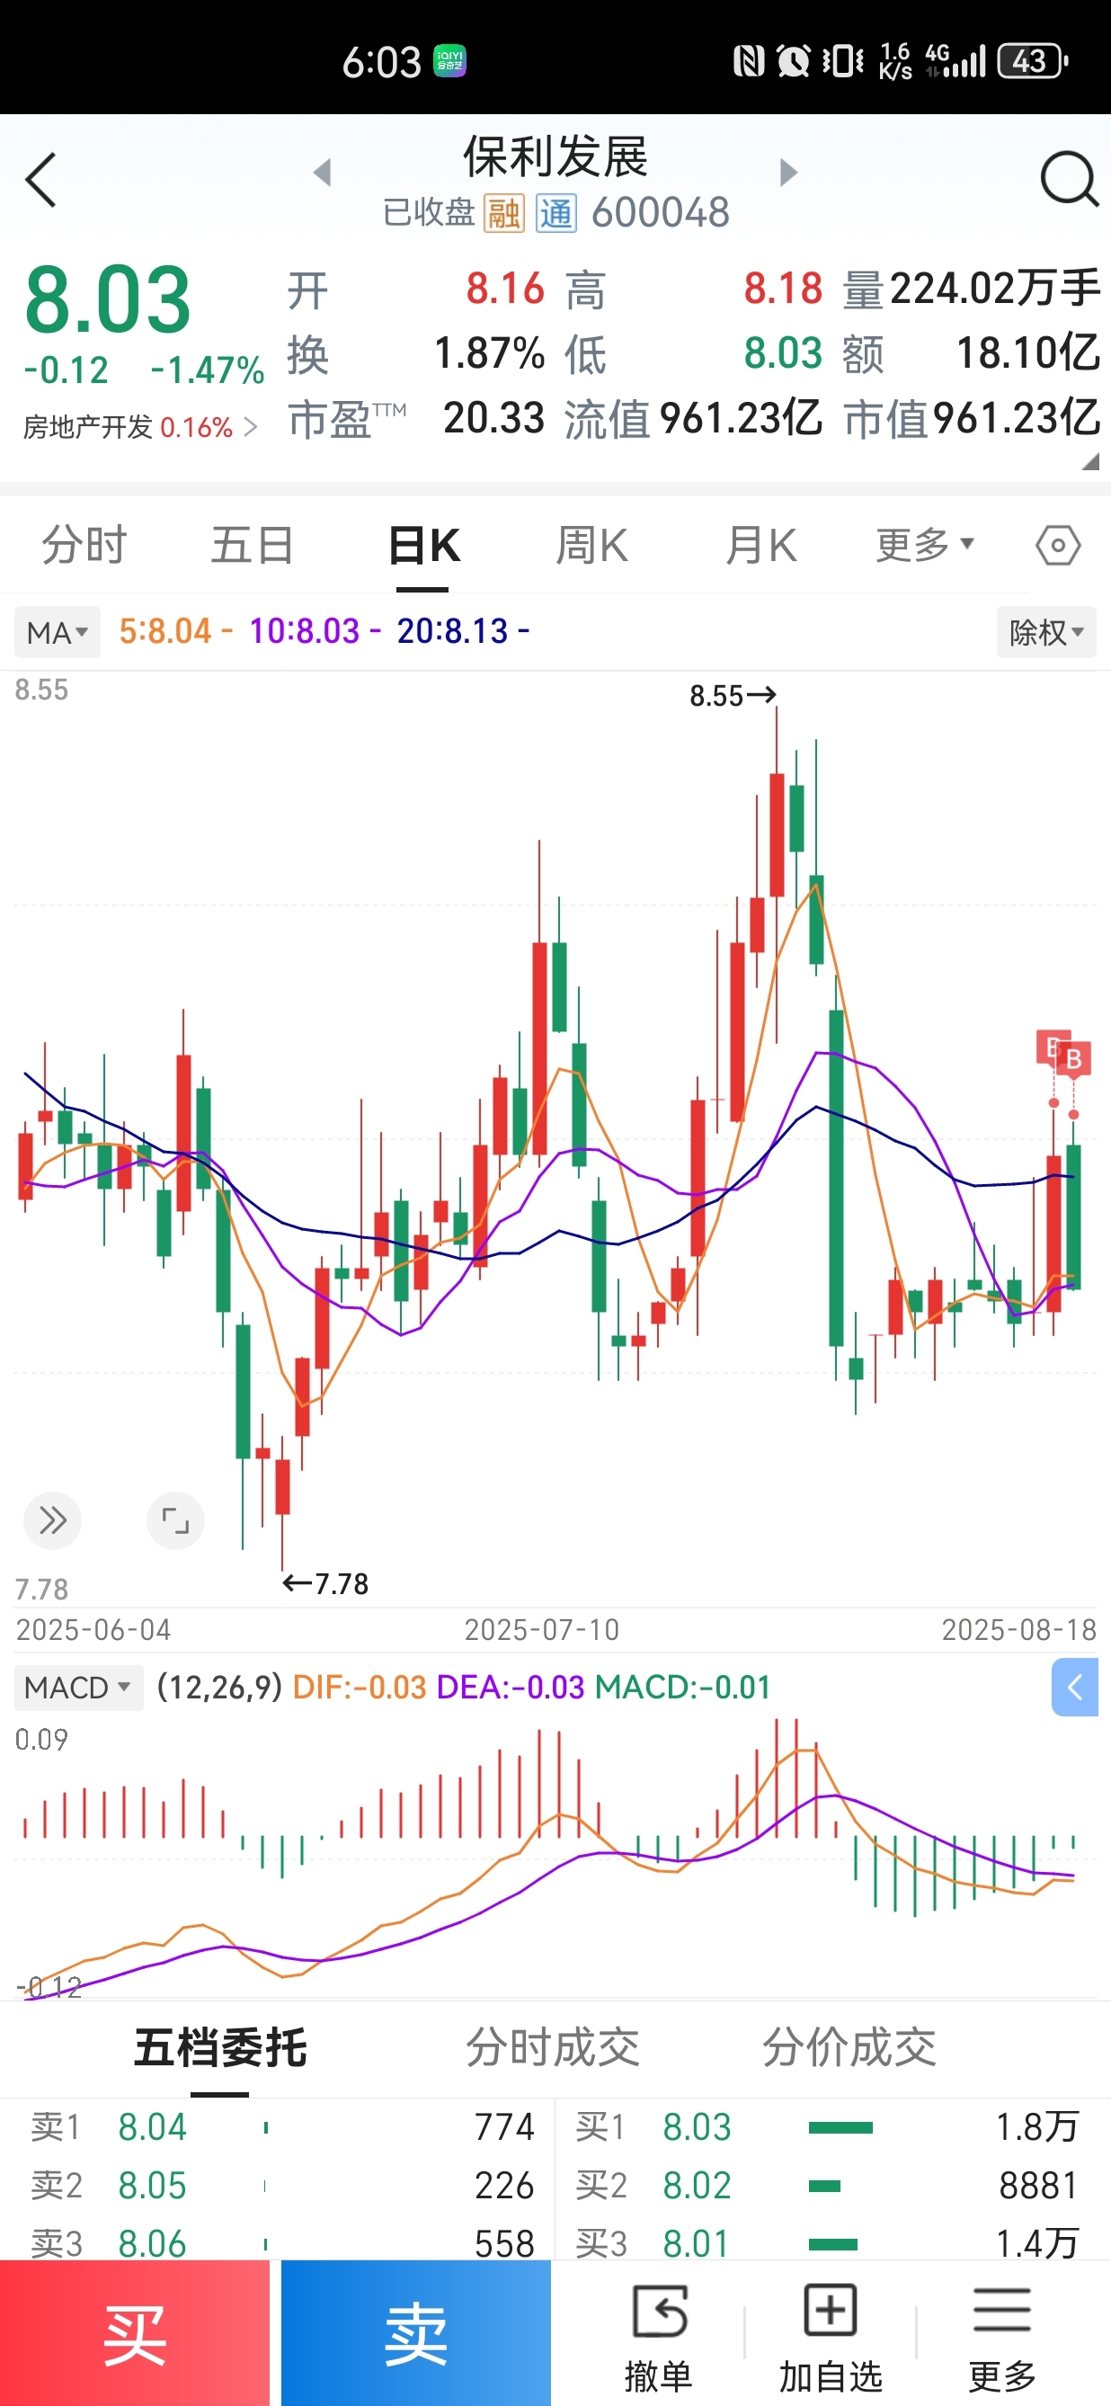This screenshot has height=2406, width=1111.
Task: Open the 除权 adjustment dropdown
Action: 1045,632
